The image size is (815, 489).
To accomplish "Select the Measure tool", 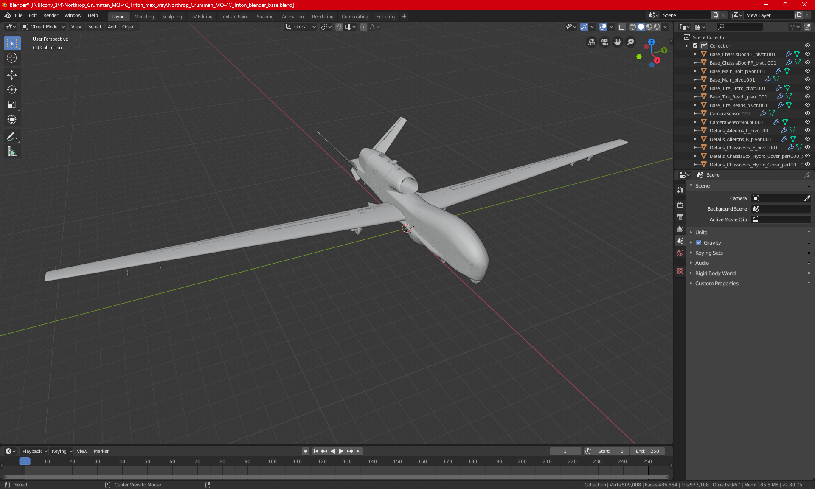I will [12, 152].
